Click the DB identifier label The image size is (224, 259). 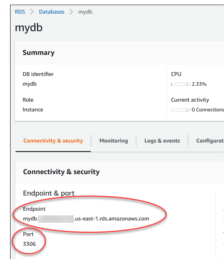pyautogui.click(x=38, y=74)
